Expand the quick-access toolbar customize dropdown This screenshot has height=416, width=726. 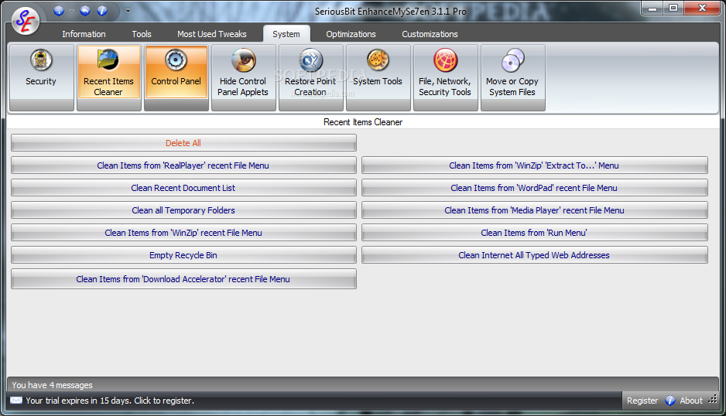pyautogui.click(x=128, y=11)
